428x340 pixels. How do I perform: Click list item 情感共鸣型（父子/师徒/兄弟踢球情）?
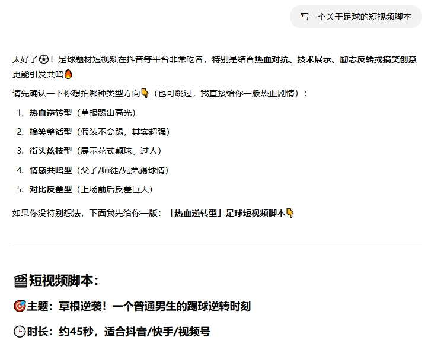pyautogui.click(x=99, y=170)
